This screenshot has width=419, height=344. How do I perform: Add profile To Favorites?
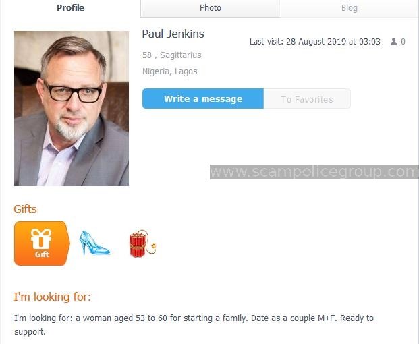click(x=307, y=99)
